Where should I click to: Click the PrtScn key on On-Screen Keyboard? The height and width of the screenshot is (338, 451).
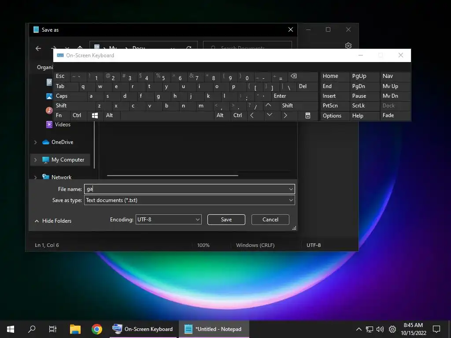pos(335,106)
